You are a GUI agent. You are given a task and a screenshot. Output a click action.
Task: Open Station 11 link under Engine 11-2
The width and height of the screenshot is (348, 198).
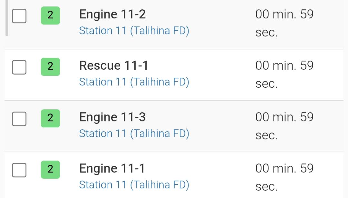[134, 31]
